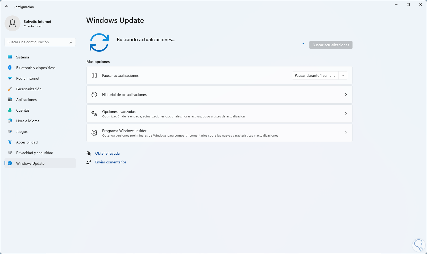The height and width of the screenshot is (254, 427).
Task: Click the Privacidad y seguridad shield icon
Action: tap(10, 153)
